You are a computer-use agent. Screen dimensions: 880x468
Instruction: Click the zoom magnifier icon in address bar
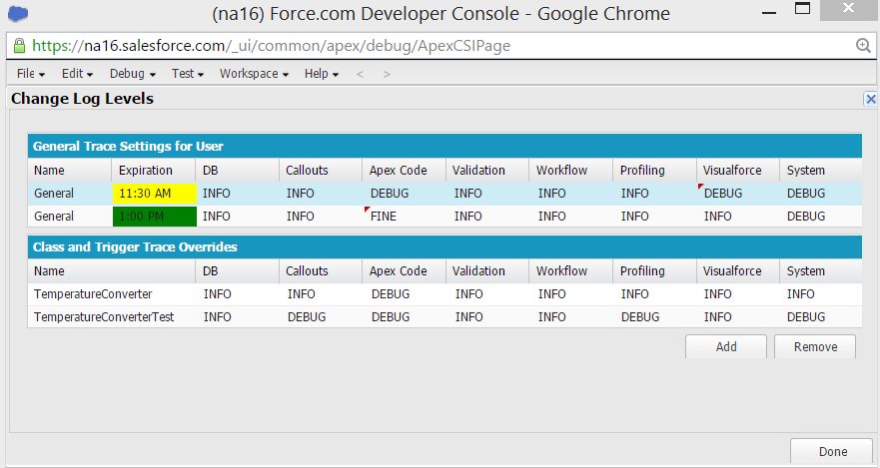tap(863, 45)
